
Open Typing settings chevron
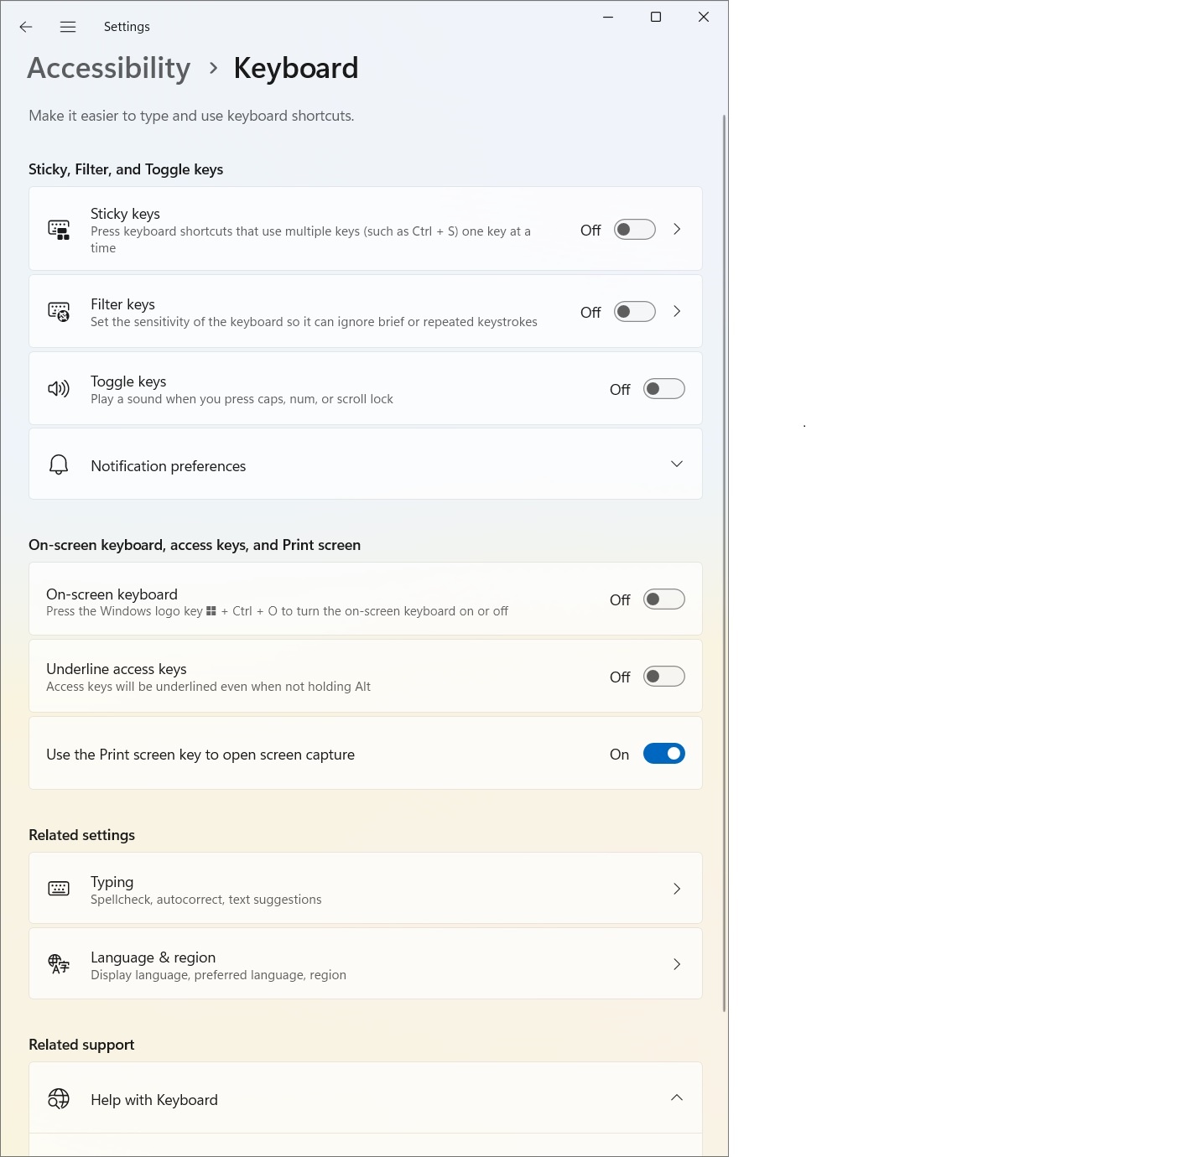tap(677, 889)
